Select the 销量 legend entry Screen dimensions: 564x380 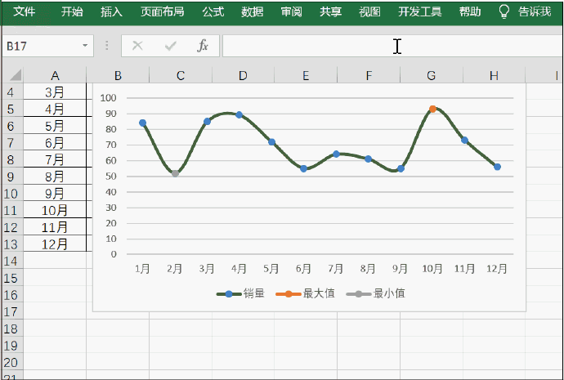coord(240,293)
